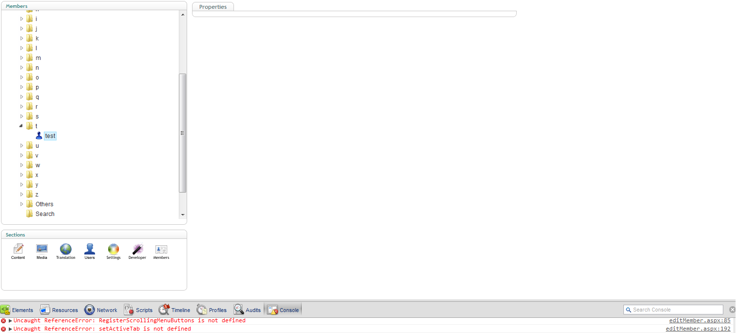Image resolution: width=736 pixels, height=333 pixels.
Task: Open the Translation section icon
Action: click(x=65, y=250)
